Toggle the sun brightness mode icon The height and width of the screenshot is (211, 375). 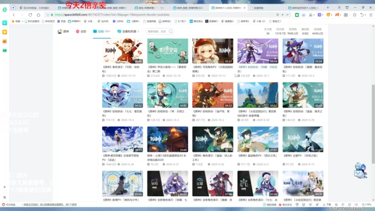click(x=355, y=15)
